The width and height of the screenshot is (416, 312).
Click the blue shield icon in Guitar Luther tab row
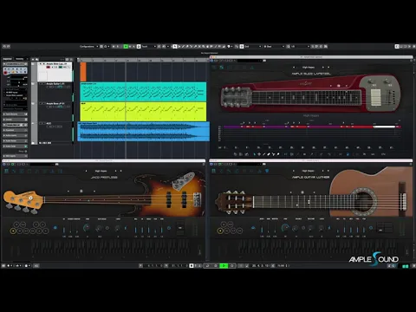click(x=267, y=171)
